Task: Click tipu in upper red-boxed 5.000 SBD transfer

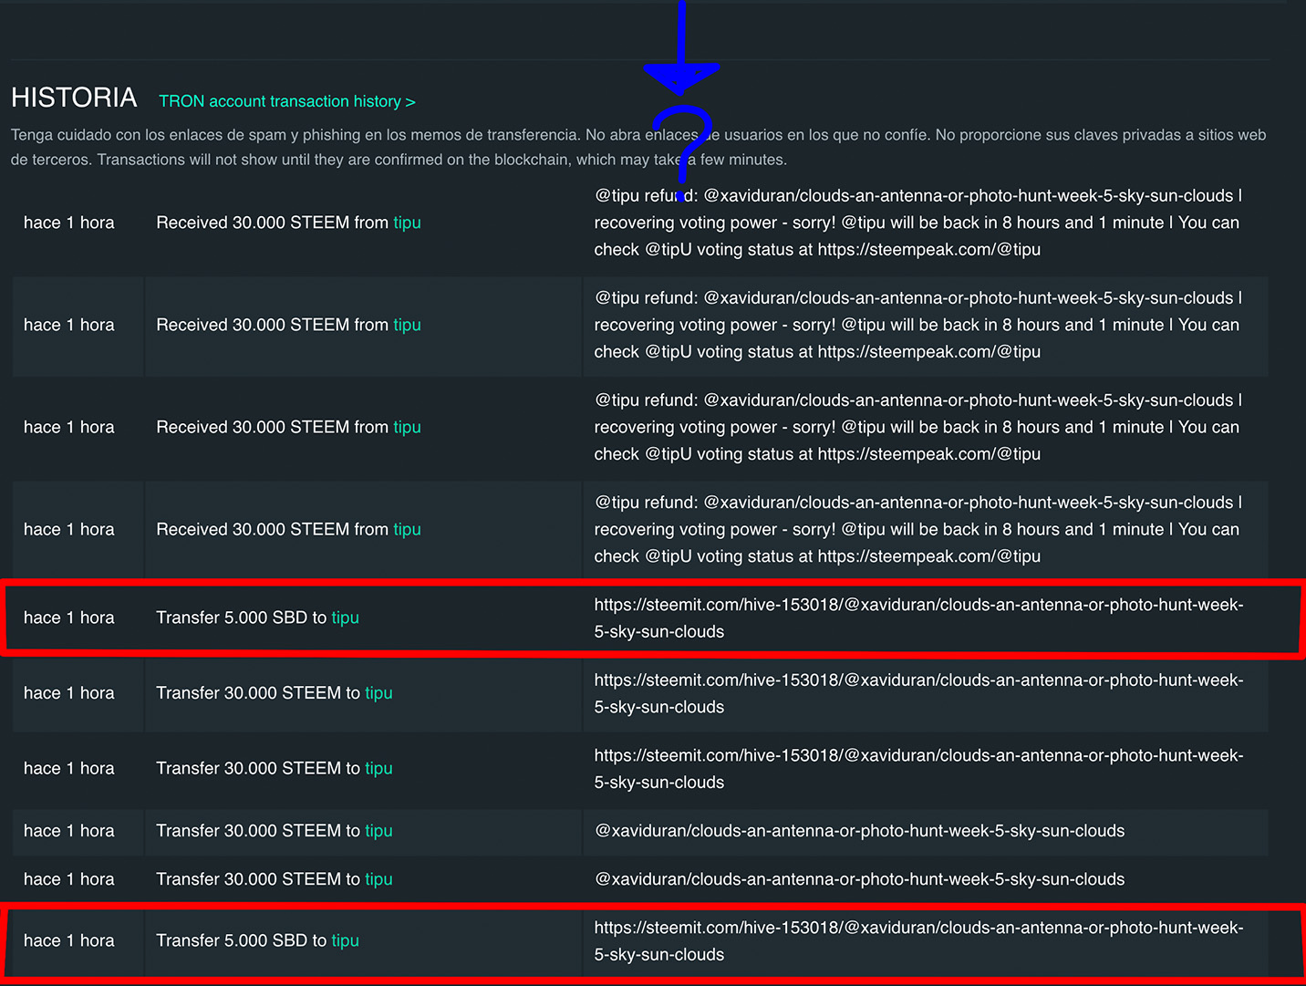Action: (x=345, y=618)
